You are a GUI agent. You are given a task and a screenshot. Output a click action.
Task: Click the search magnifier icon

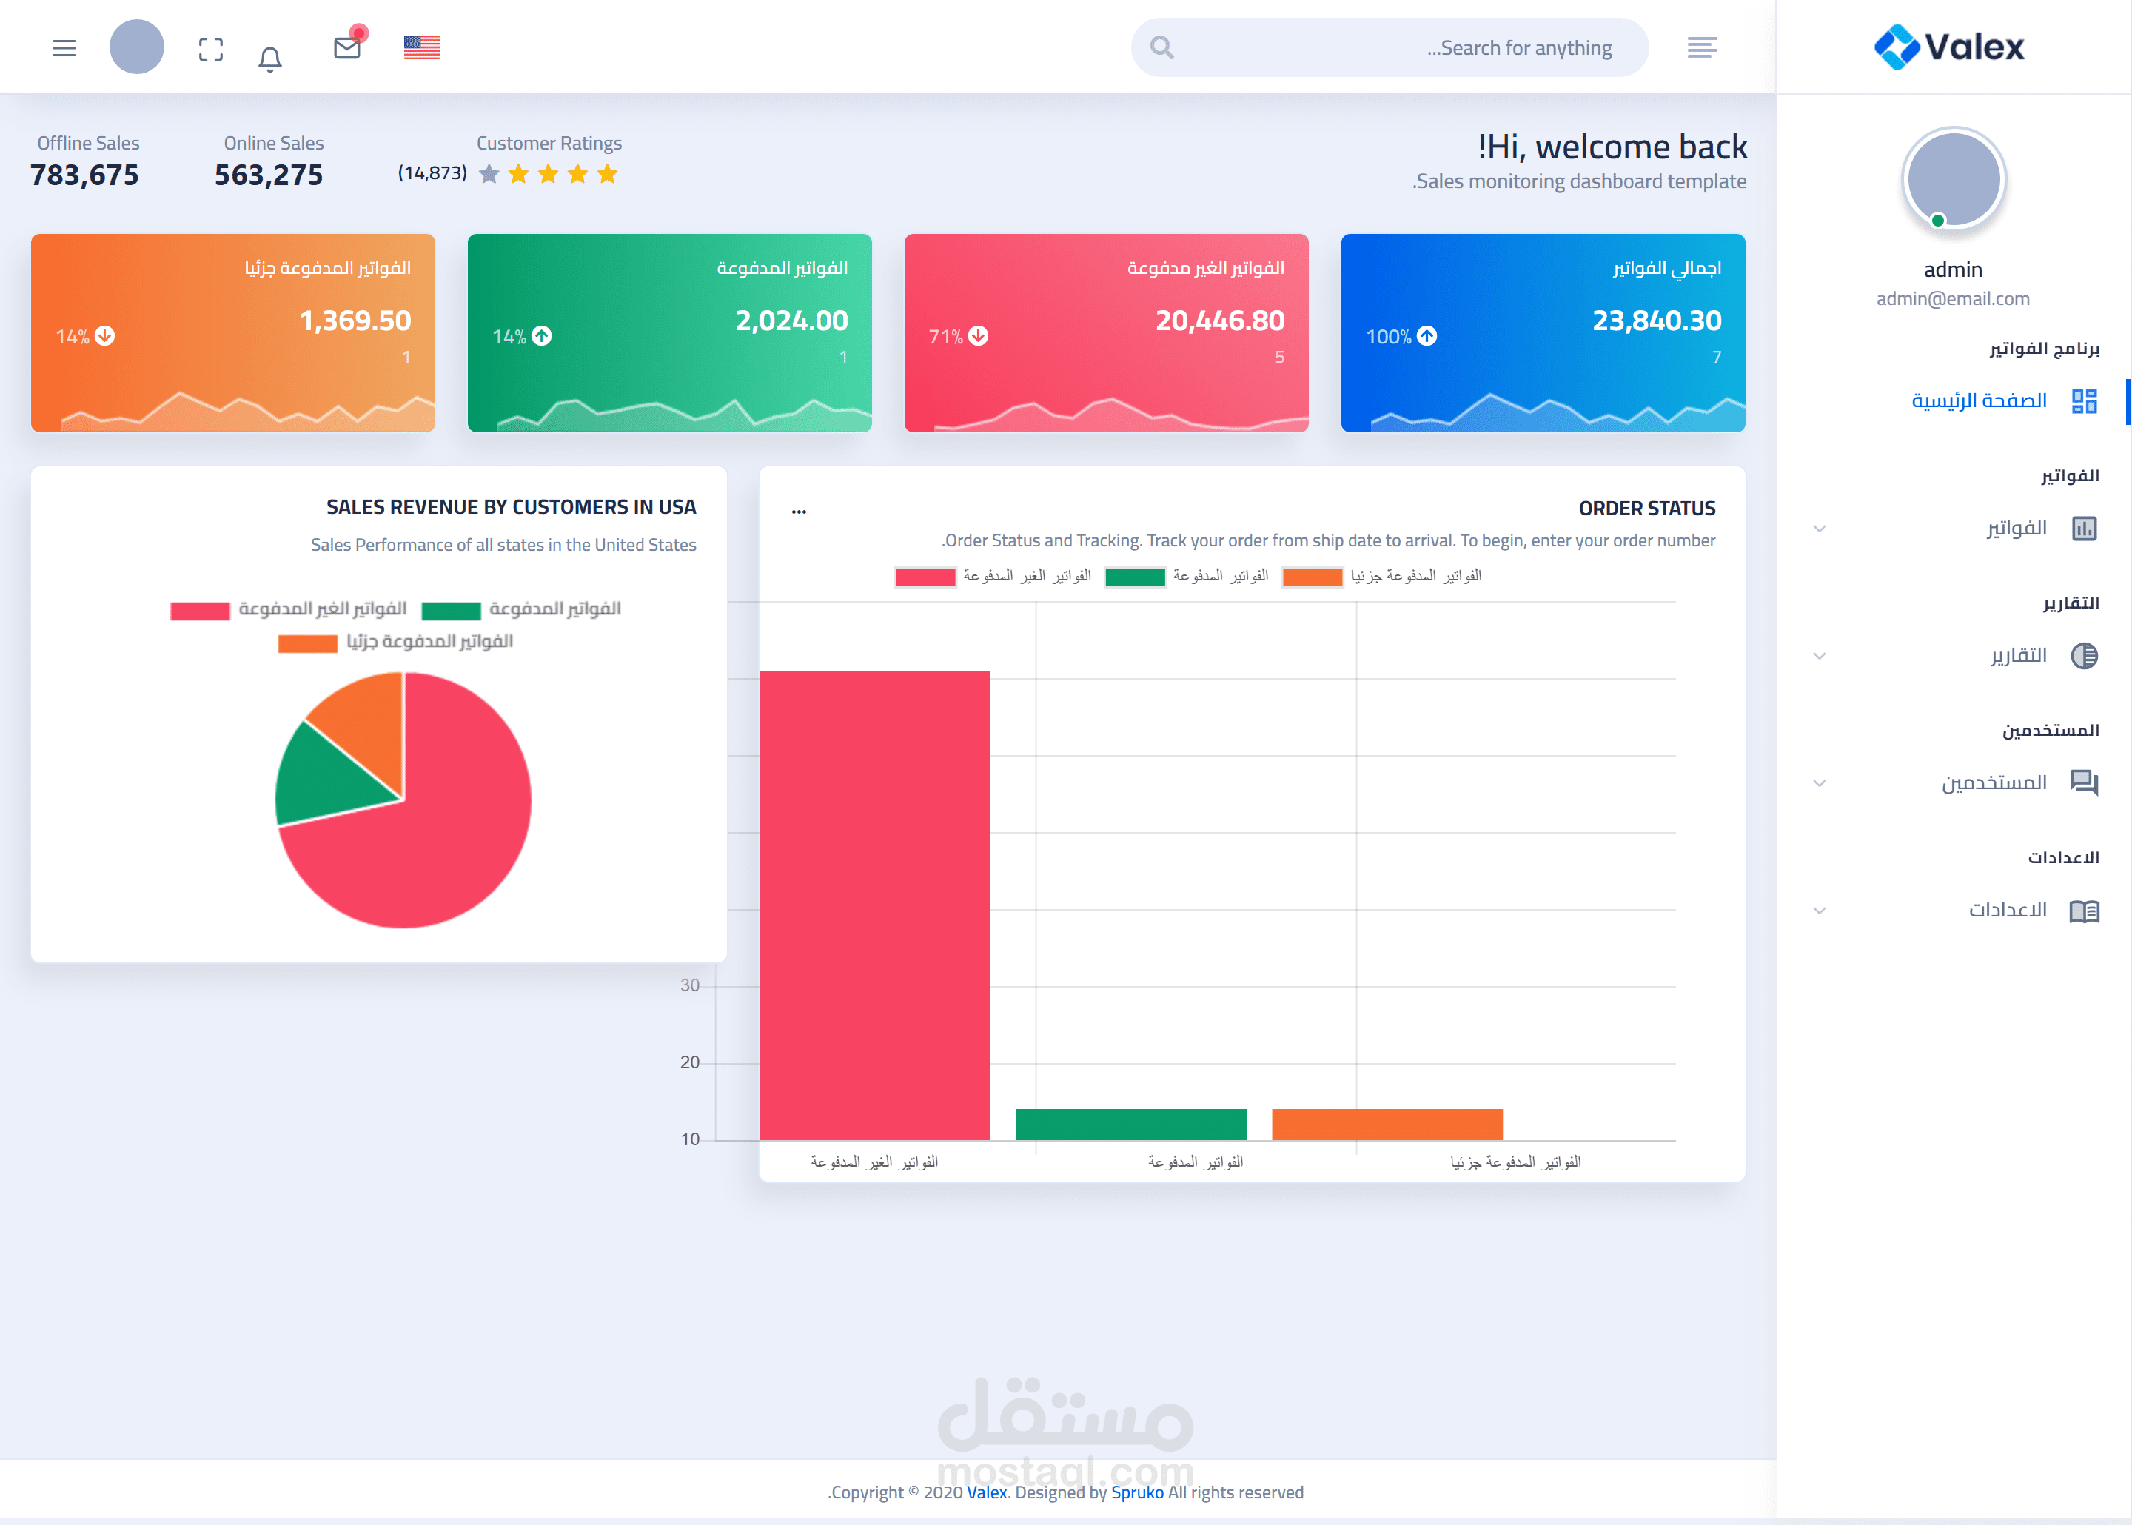point(1161,47)
